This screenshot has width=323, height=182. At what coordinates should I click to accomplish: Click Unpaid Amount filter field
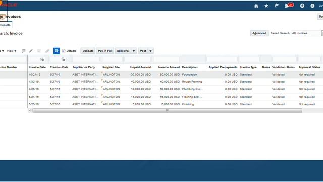pos(137,59)
